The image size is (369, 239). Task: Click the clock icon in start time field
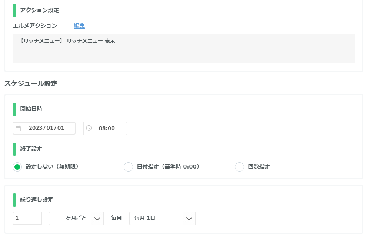(89, 128)
